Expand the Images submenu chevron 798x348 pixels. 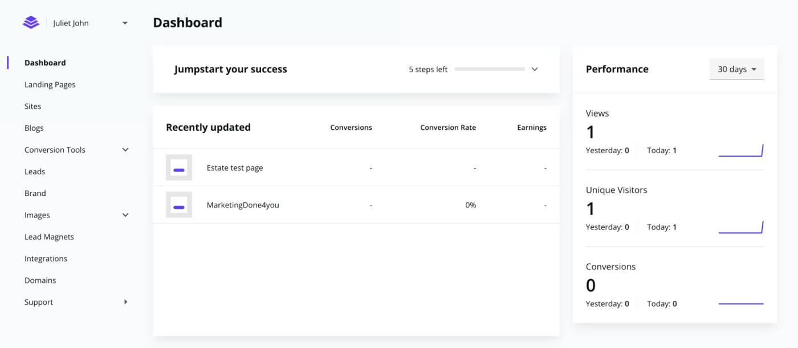pos(125,215)
